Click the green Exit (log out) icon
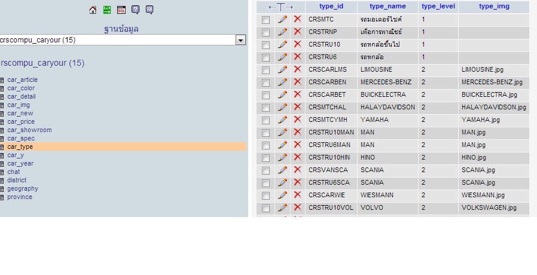This screenshot has width=537, height=275. [x=107, y=10]
